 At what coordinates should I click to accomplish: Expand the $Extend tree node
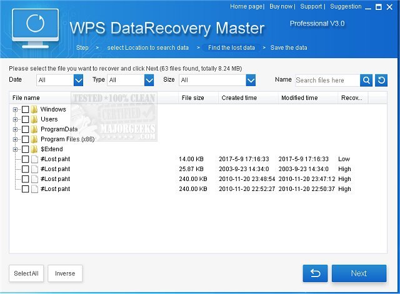click(15, 149)
